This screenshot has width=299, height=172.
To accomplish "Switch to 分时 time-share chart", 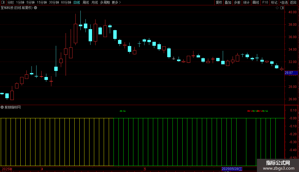I will pos(11,2).
